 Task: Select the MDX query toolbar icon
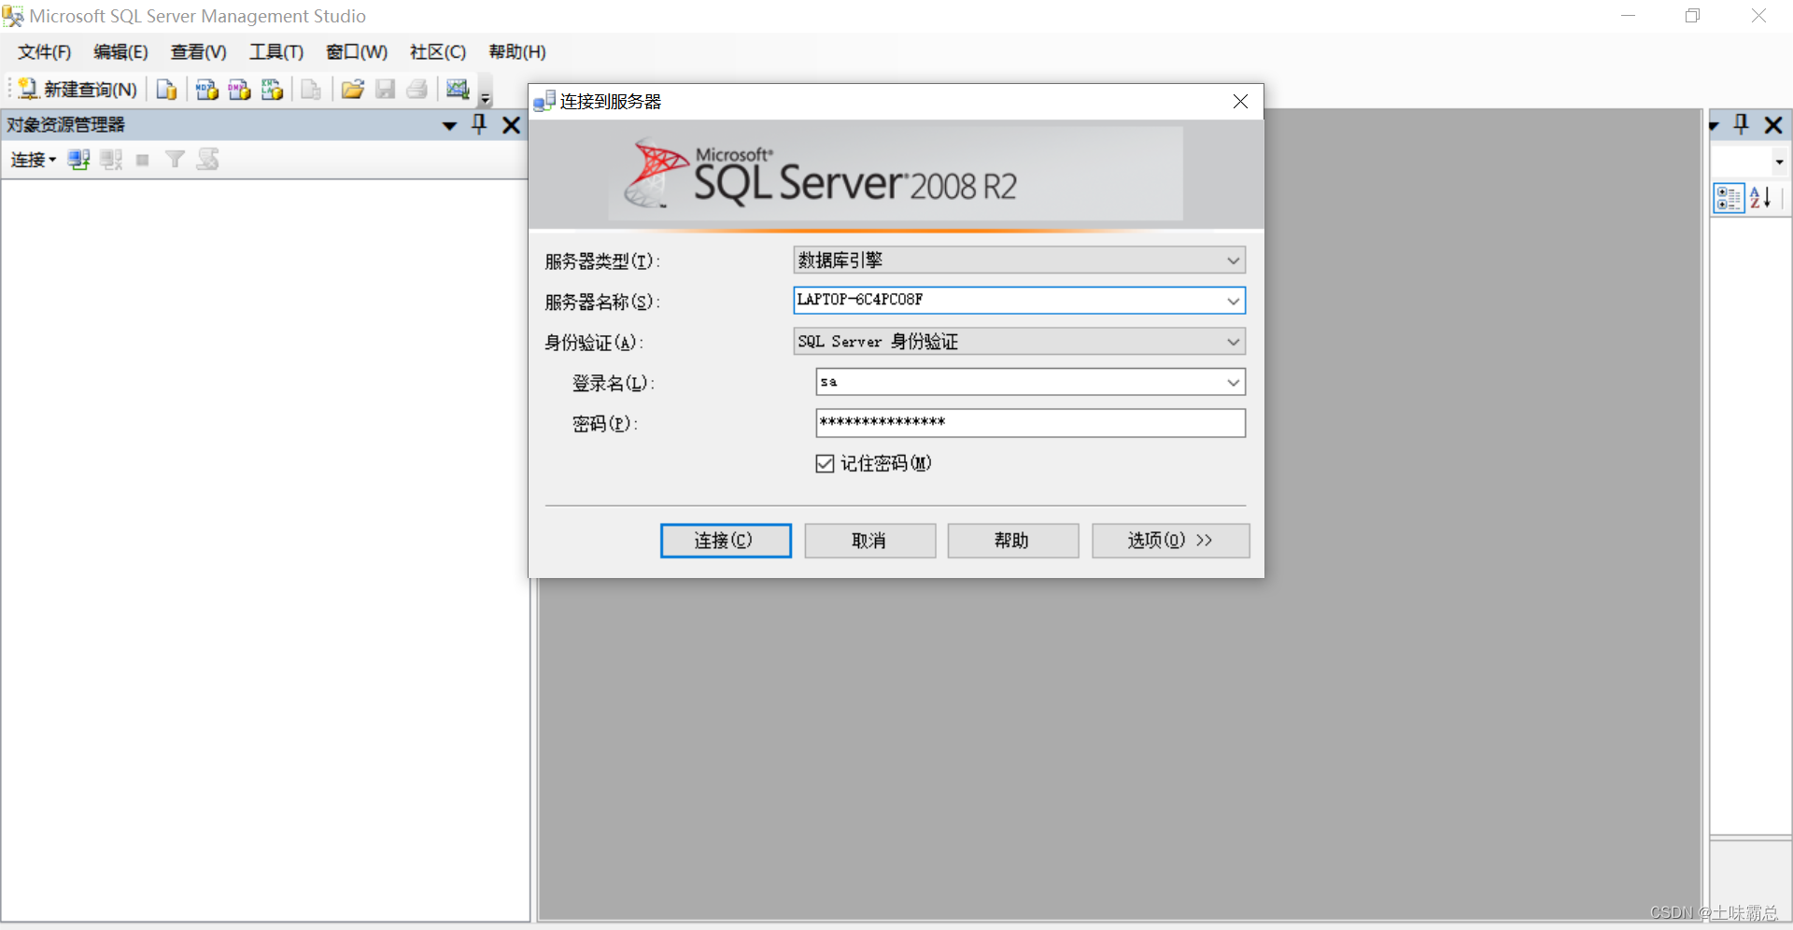[x=206, y=89]
